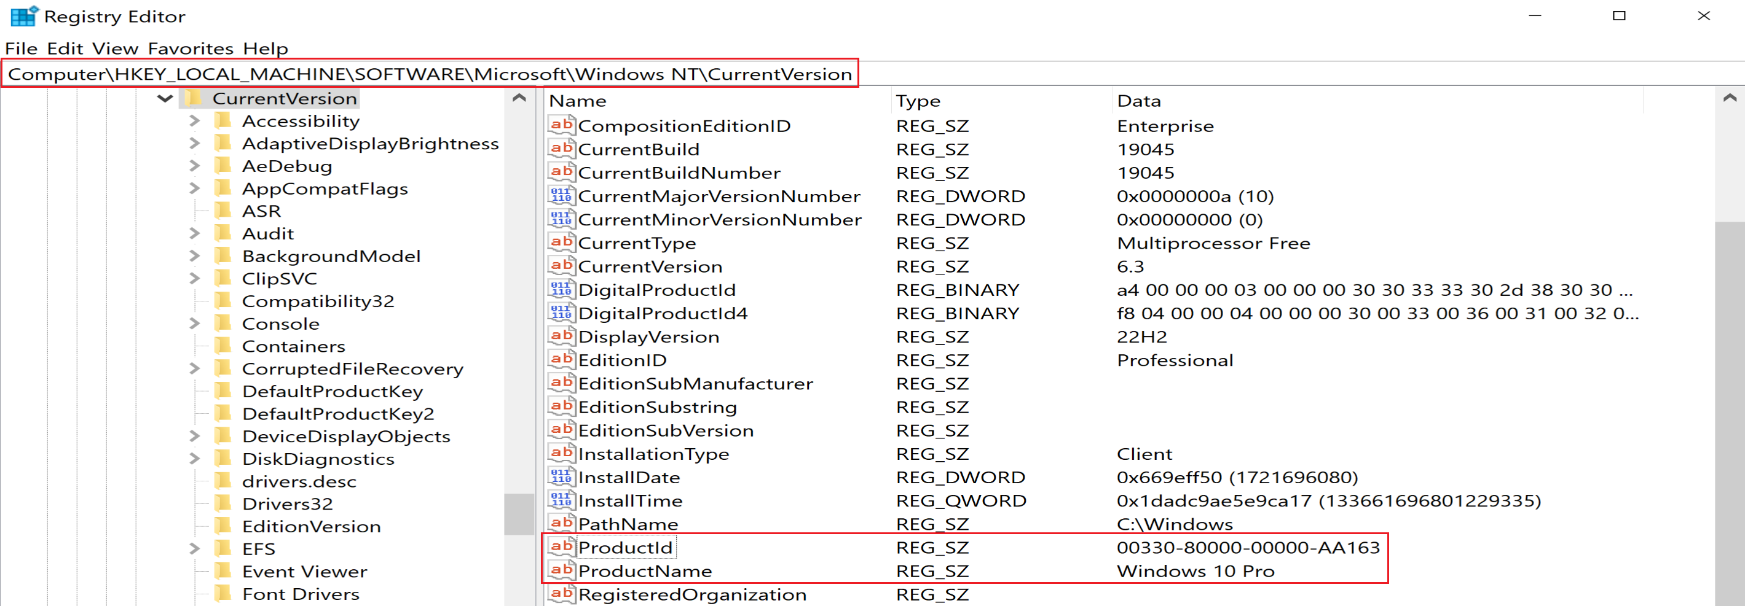
Task: Expand the AppCompatFlags key
Action: point(194,188)
